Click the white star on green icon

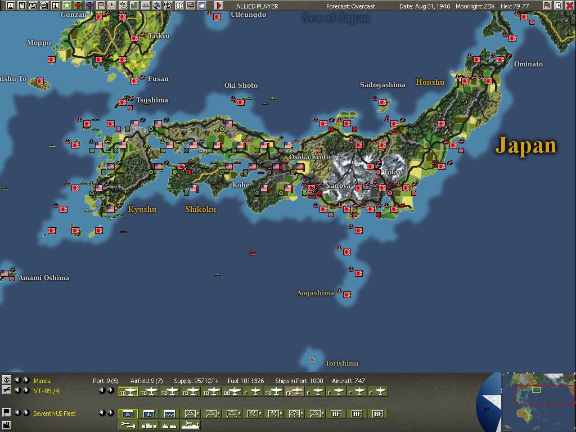tap(67, 6)
